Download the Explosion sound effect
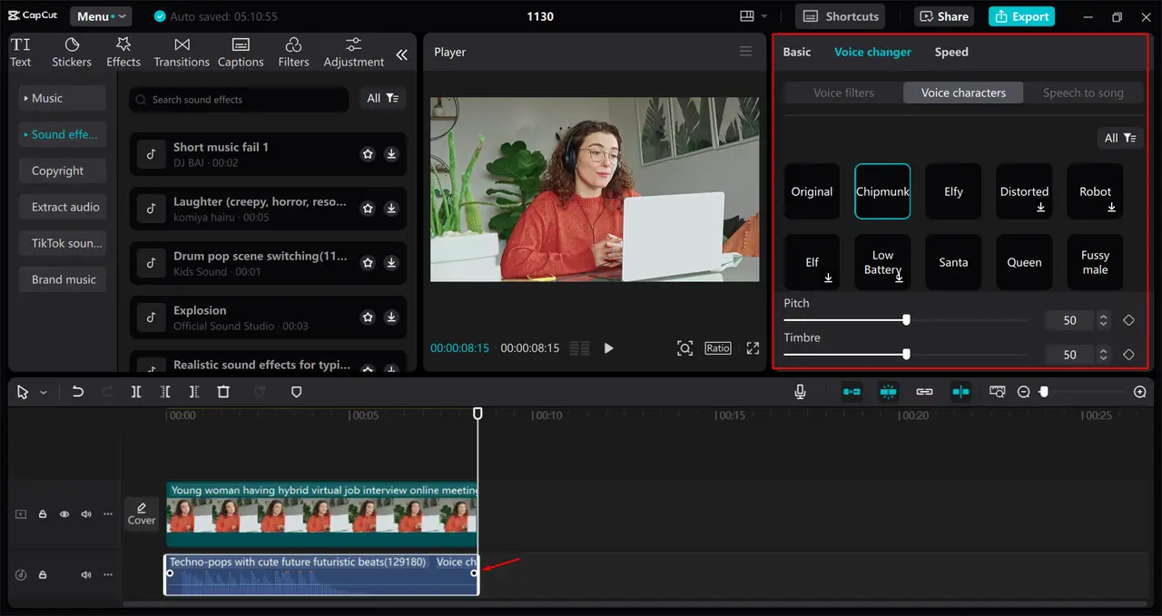 coord(391,318)
